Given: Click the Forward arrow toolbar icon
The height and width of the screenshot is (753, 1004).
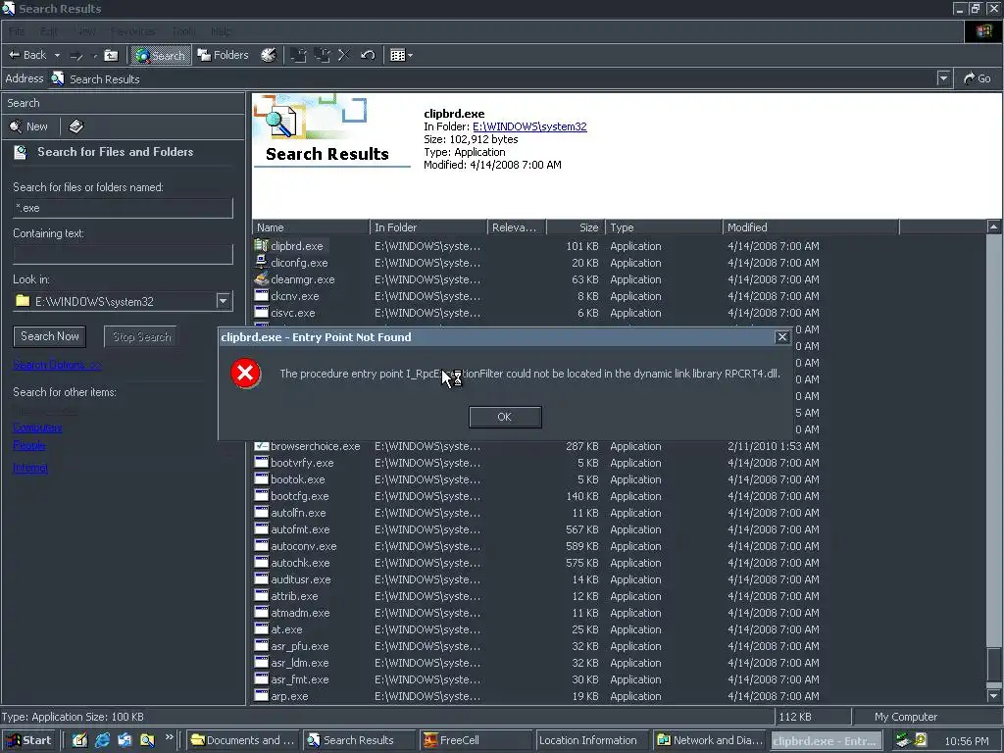Looking at the screenshot, I should (76, 55).
